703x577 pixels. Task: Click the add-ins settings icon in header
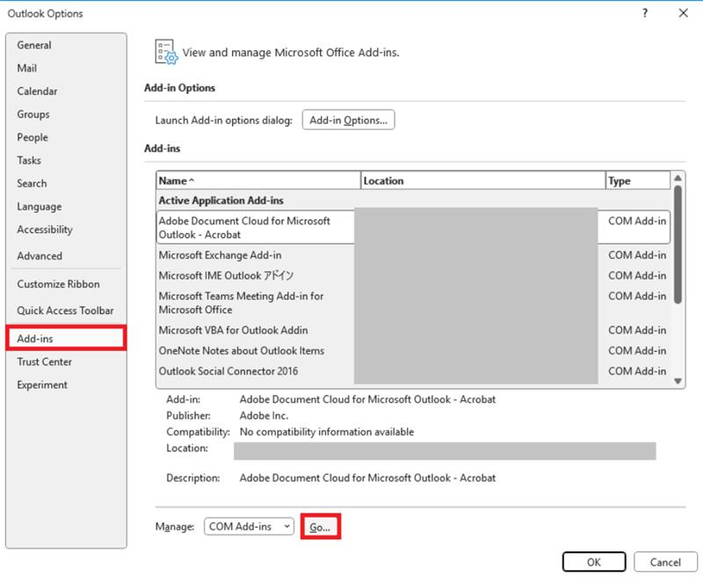point(166,52)
